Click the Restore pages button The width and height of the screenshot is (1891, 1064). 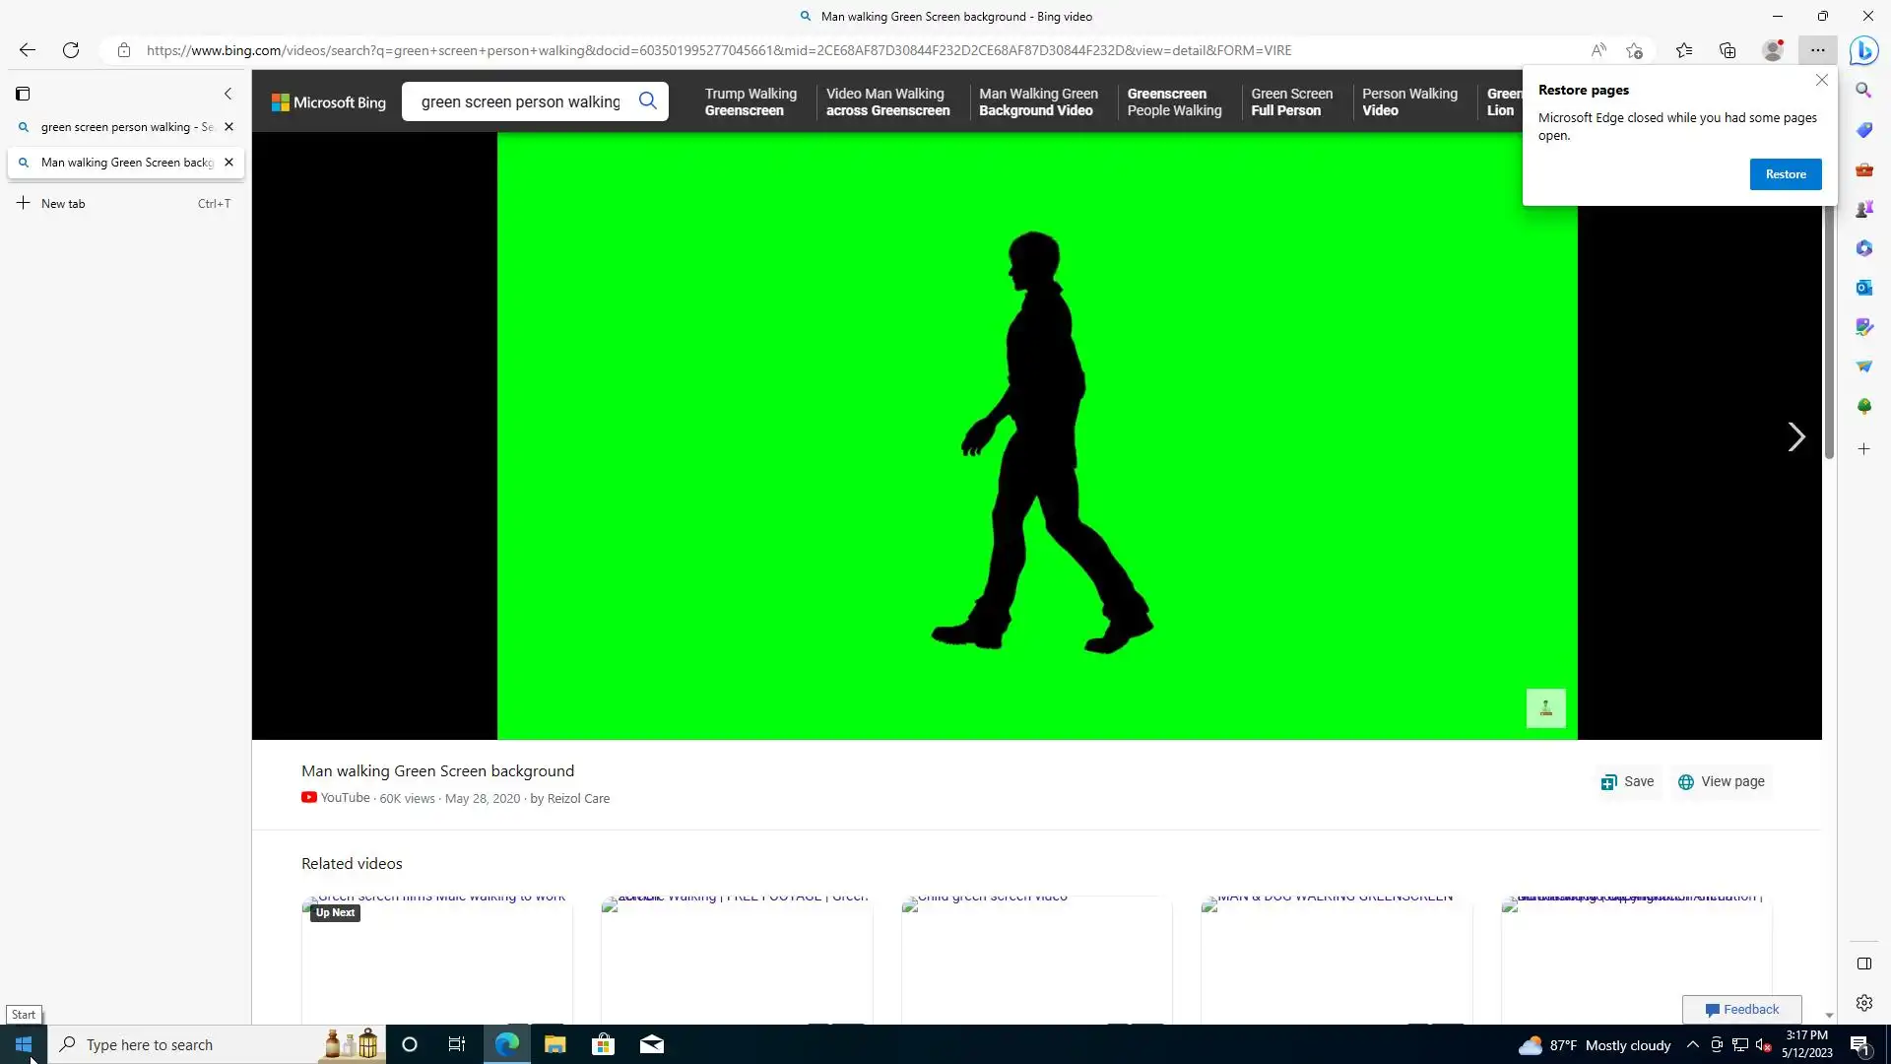pos(1785,174)
